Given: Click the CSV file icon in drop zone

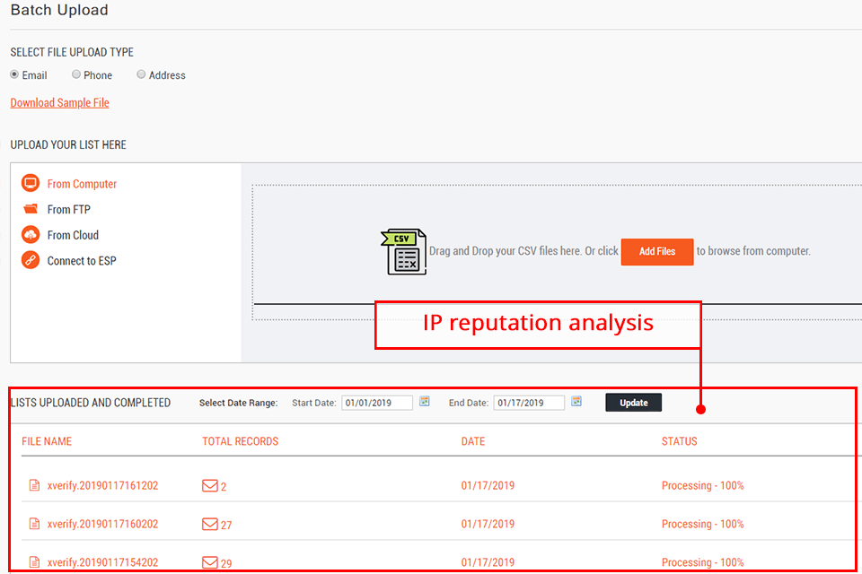Looking at the screenshot, I should (x=404, y=251).
